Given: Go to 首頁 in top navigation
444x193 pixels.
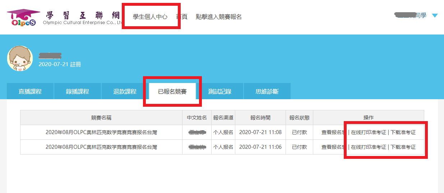Looking at the screenshot, I should pyautogui.click(x=182, y=17).
